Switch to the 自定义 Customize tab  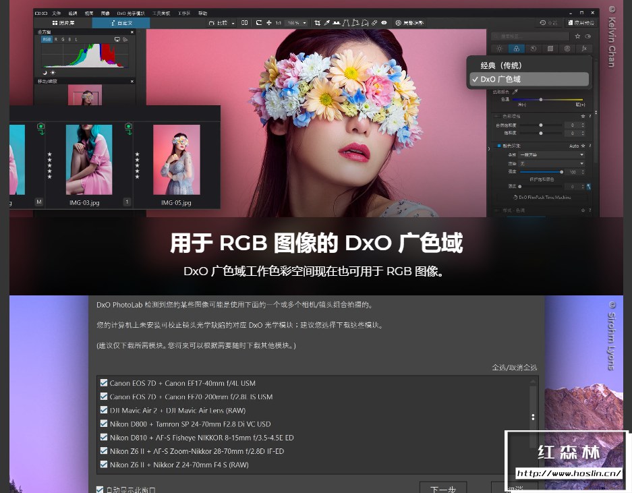(121, 23)
